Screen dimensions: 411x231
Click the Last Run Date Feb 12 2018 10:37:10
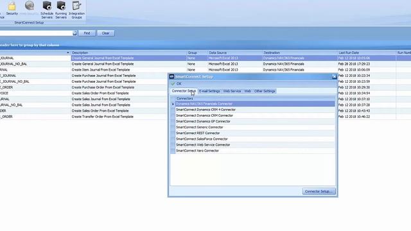(354, 99)
